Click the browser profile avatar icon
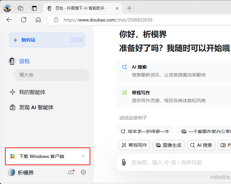 tap(7, 8)
